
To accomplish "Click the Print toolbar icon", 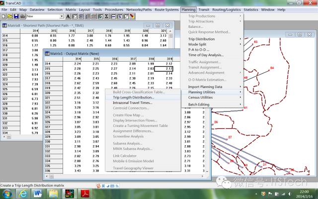I will (x=22, y=16).
